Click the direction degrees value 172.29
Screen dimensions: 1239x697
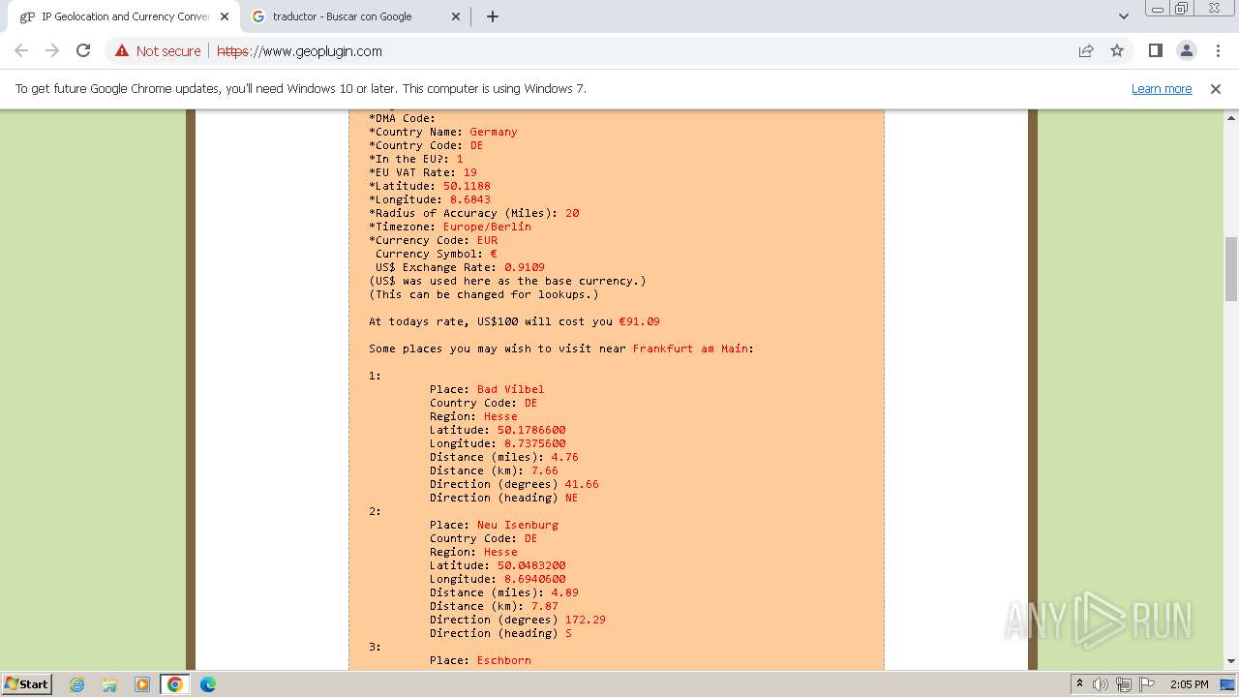[x=585, y=620]
